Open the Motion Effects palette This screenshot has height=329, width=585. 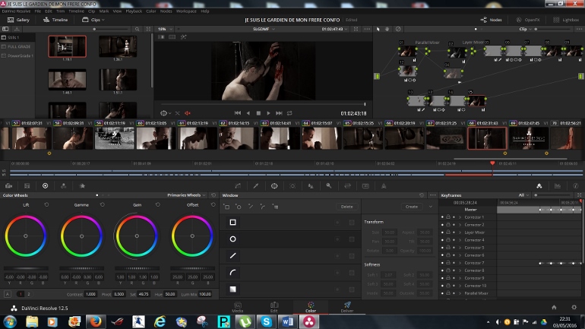click(x=83, y=185)
